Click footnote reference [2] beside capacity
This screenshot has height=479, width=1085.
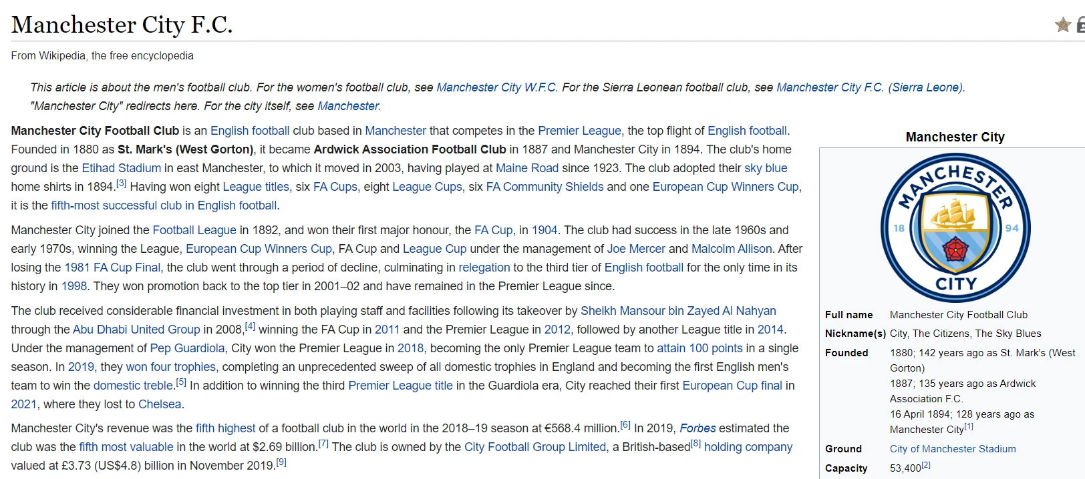(926, 466)
